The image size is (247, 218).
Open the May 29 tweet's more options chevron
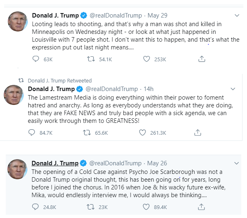(x=237, y=16)
